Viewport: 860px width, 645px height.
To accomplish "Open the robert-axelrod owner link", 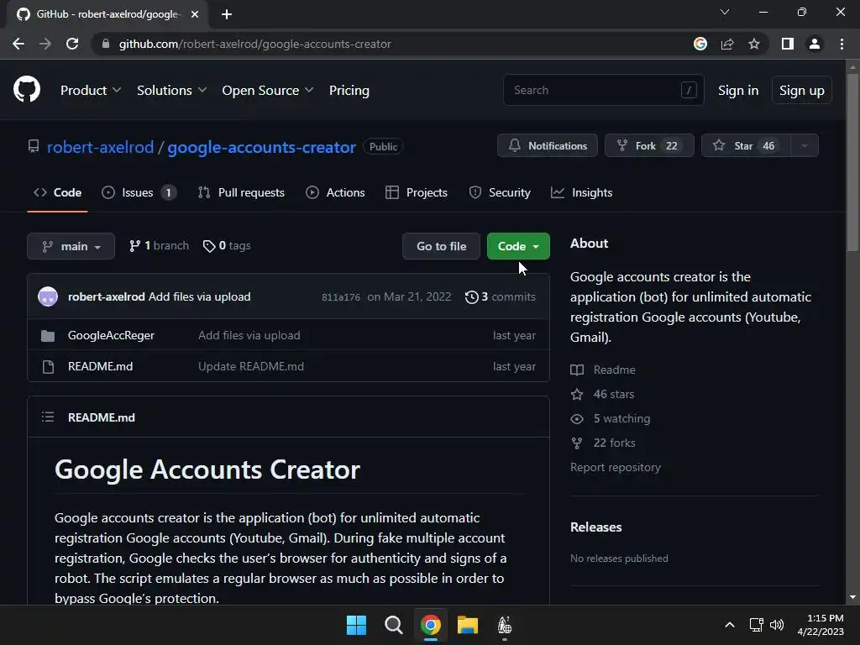I will 101,147.
